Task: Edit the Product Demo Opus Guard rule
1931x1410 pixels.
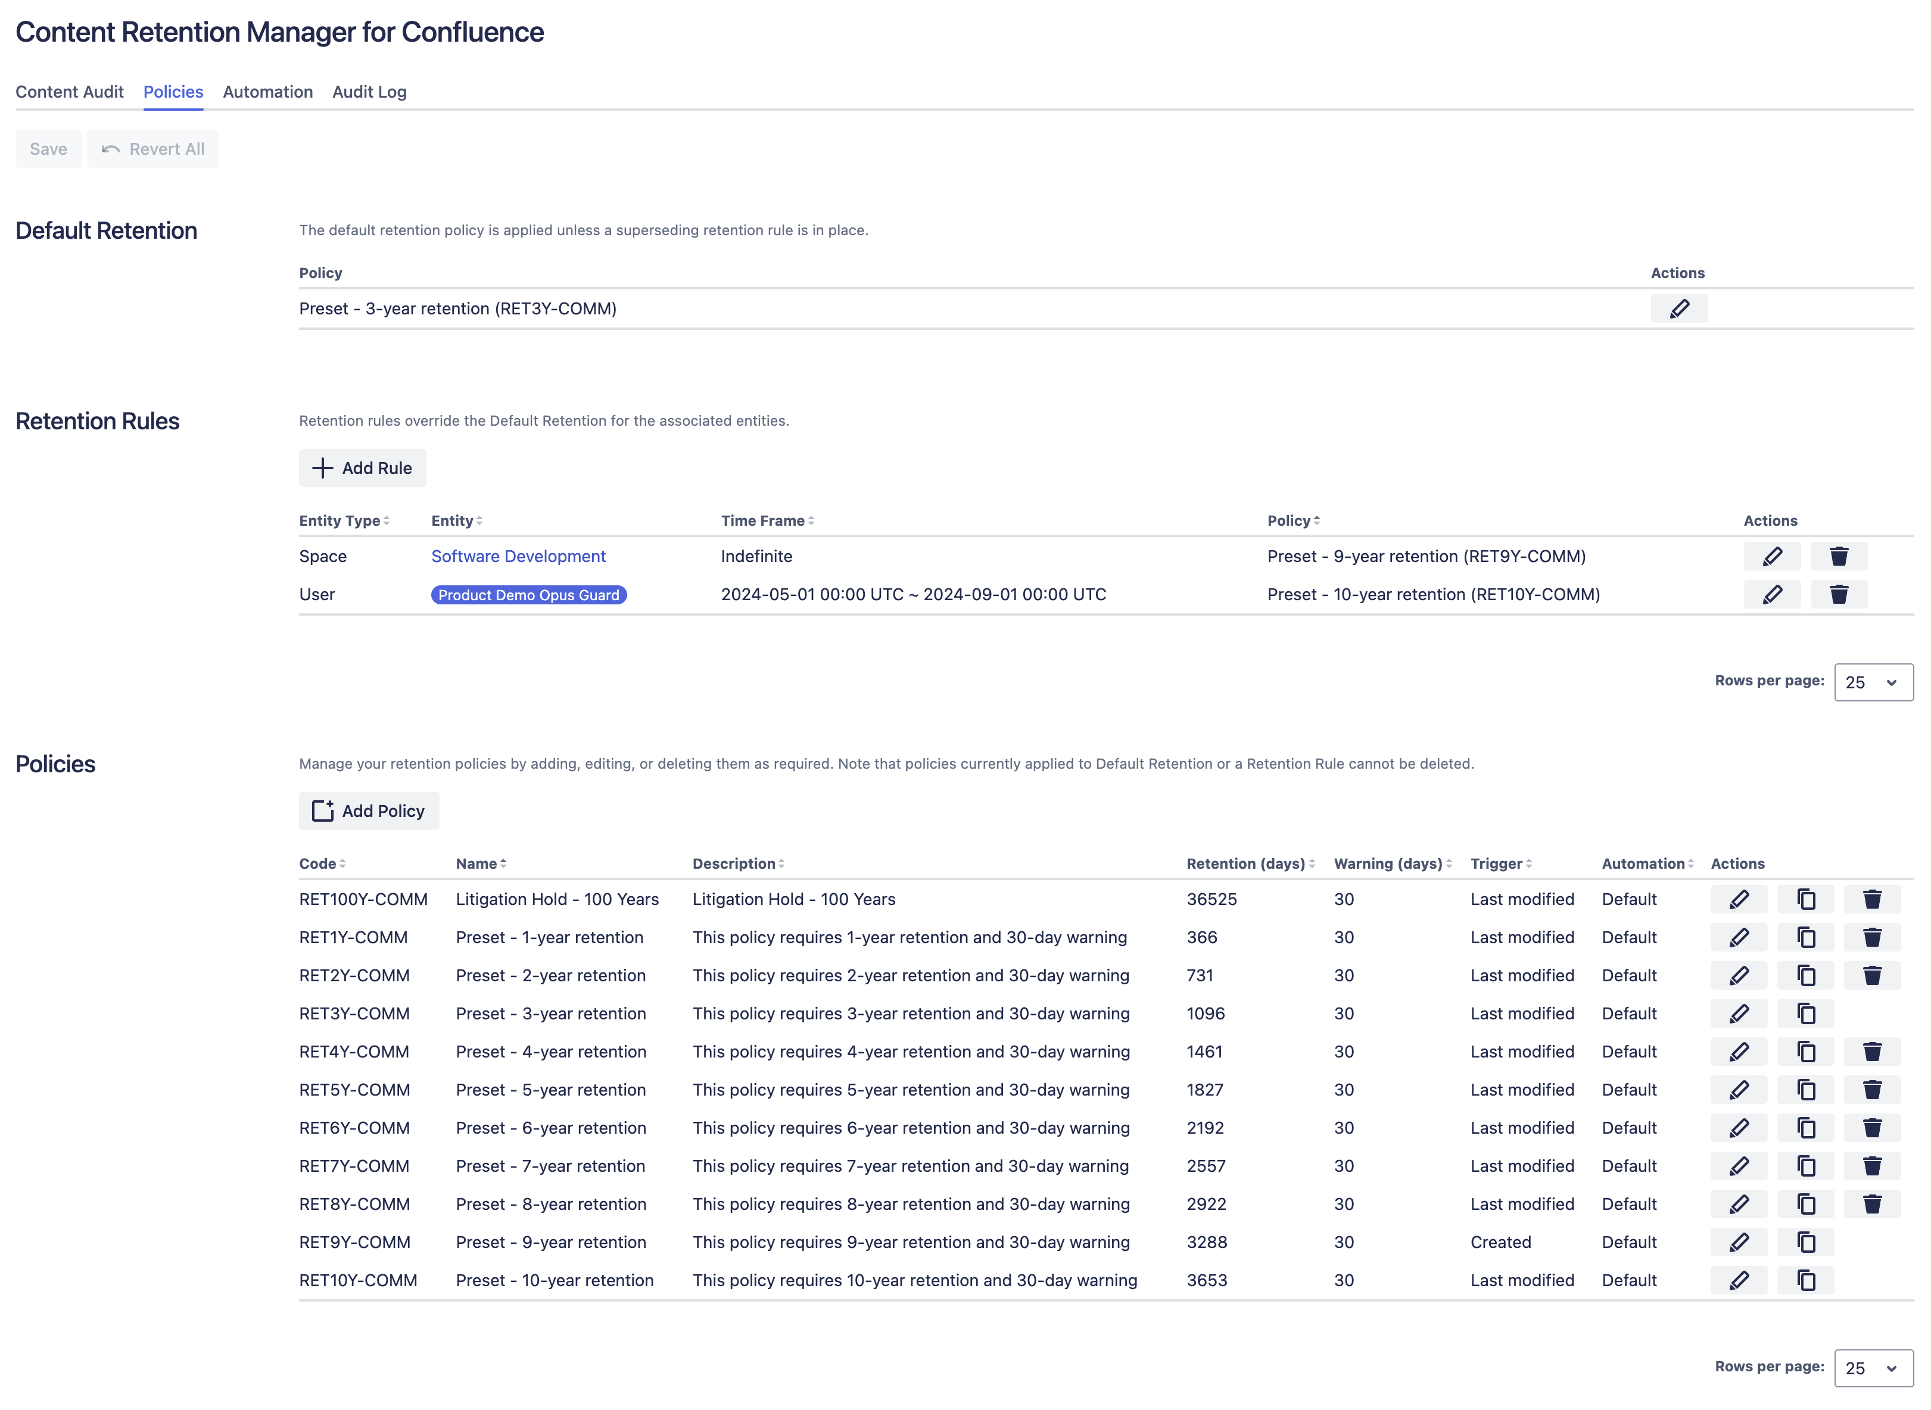Action: click(1771, 595)
